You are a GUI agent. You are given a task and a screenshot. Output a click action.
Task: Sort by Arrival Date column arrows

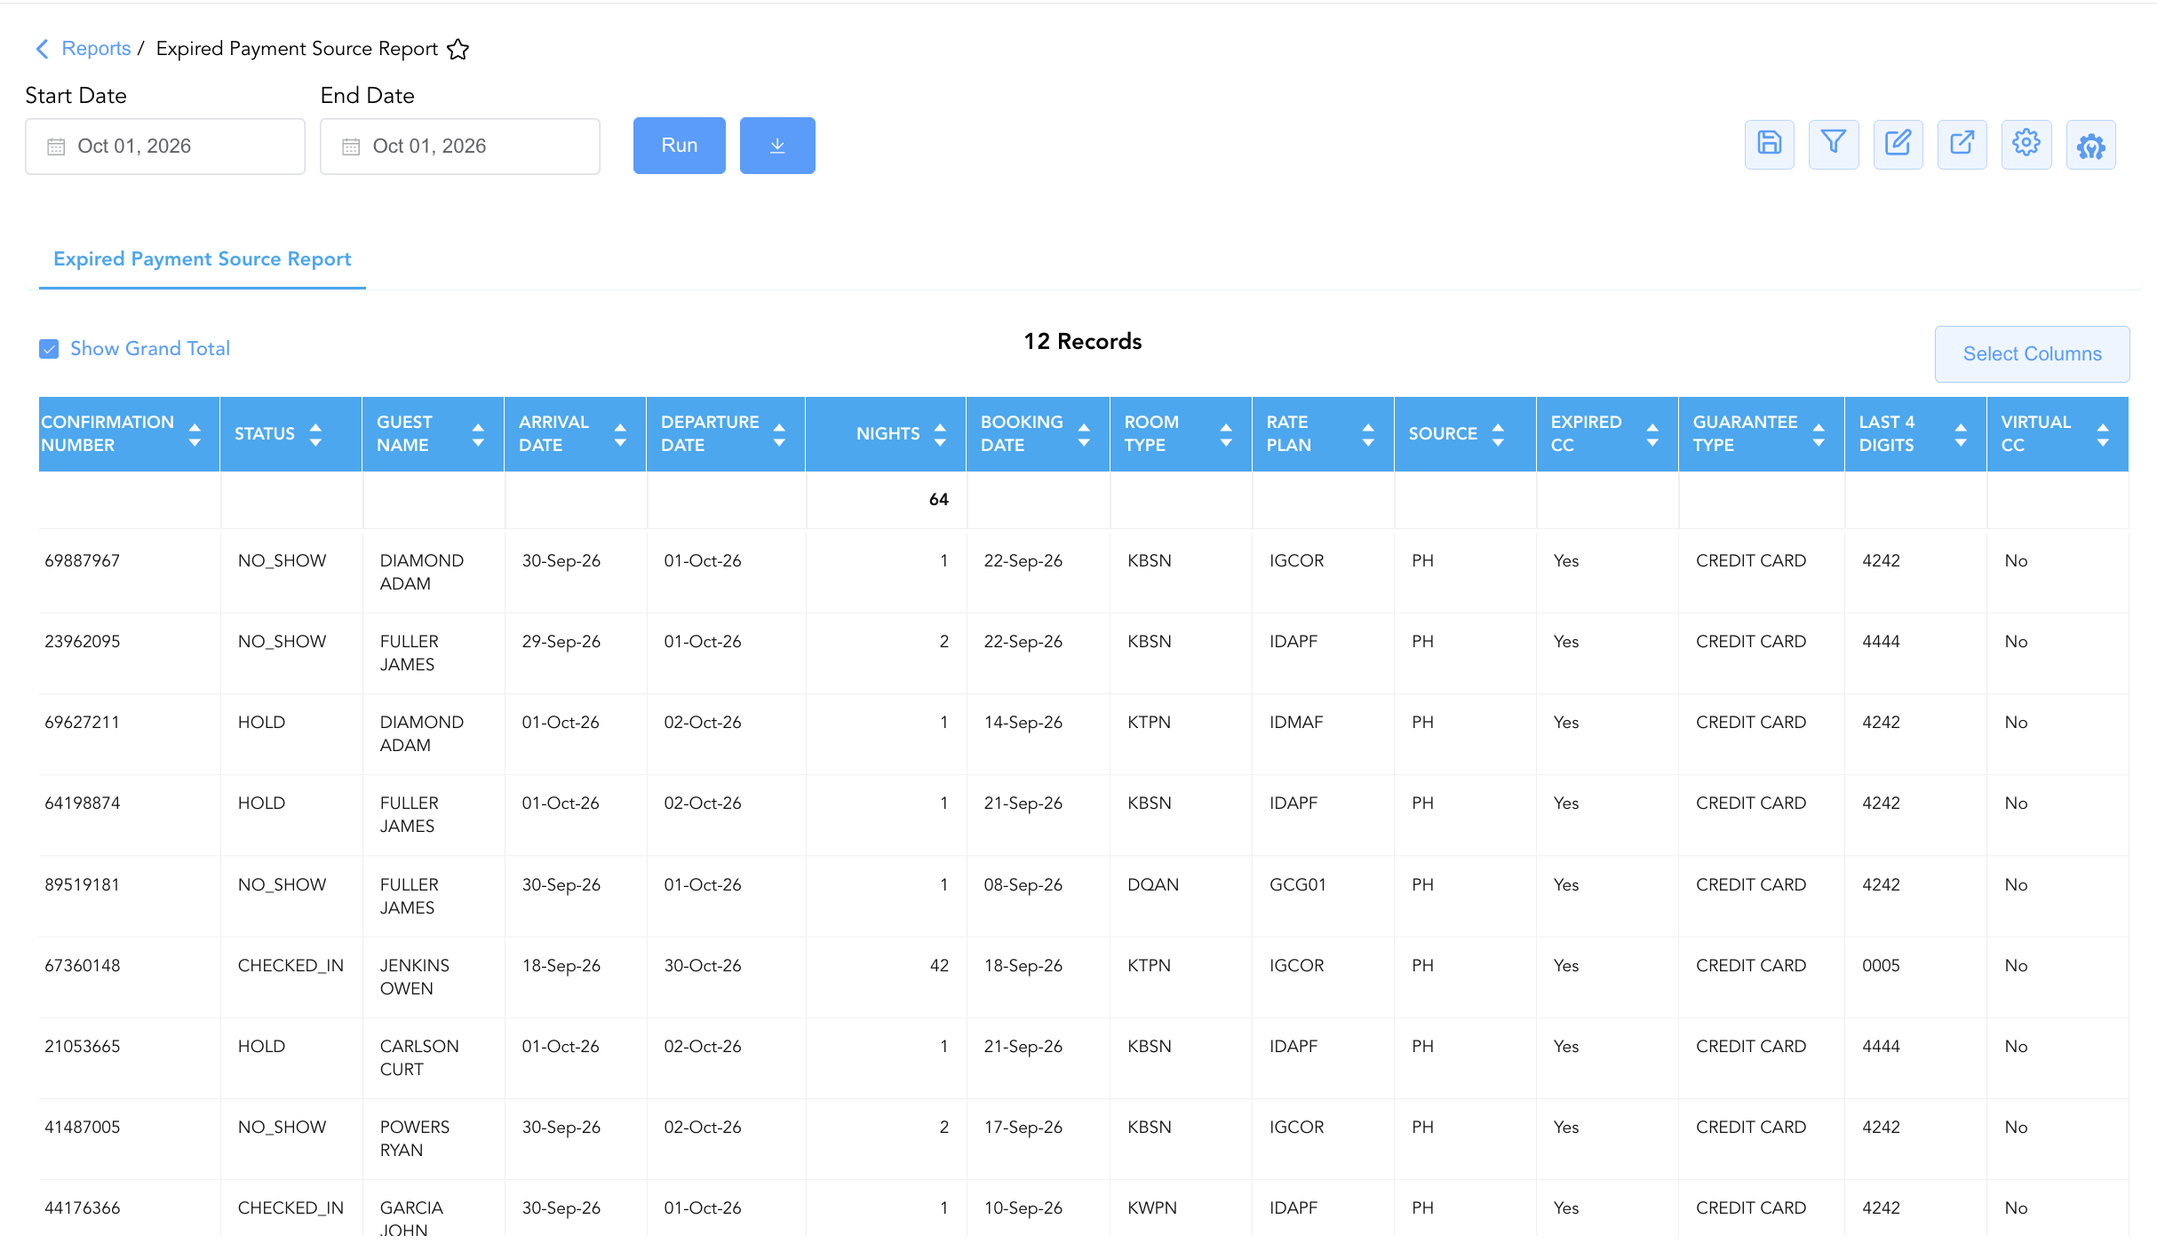tap(620, 434)
